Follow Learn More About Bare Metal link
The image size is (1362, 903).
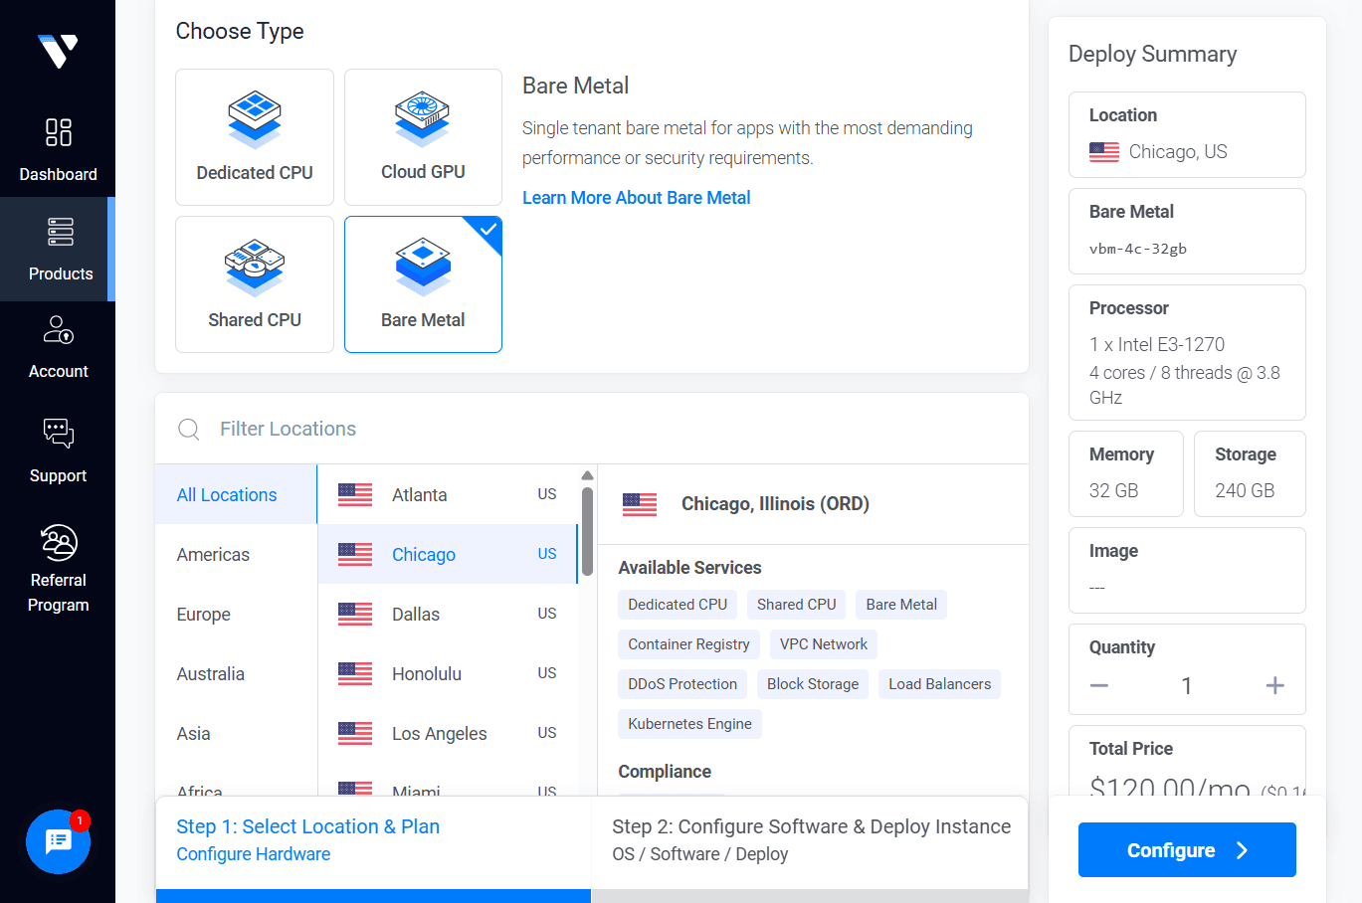coord(637,198)
